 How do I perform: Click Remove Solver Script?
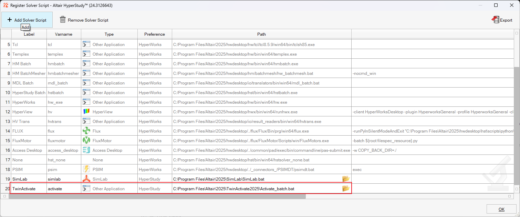coord(84,20)
